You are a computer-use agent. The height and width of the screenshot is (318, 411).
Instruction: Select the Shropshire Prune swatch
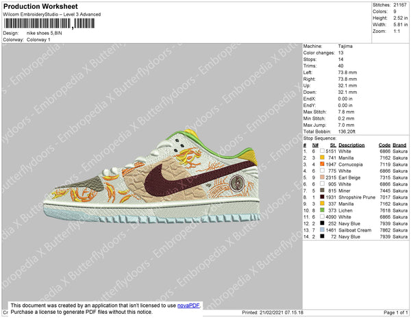[322, 197]
